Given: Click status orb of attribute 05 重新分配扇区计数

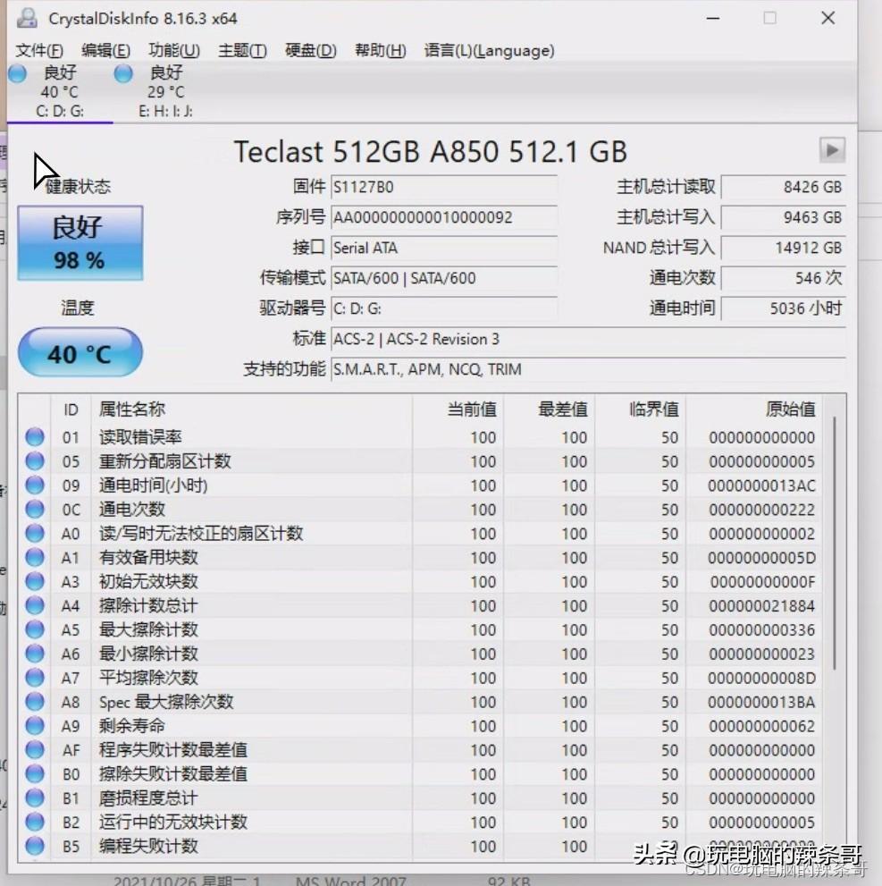Looking at the screenshot, I should [35, 461].
